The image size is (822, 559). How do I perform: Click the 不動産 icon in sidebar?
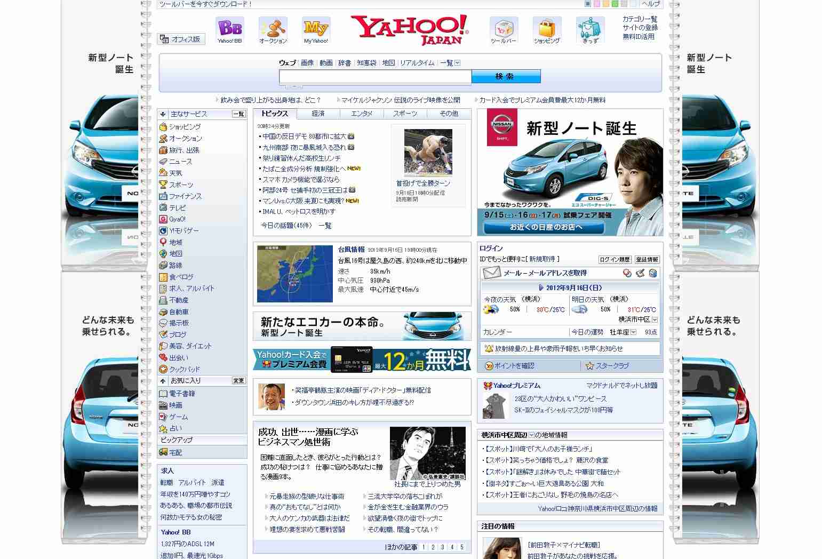163,300
